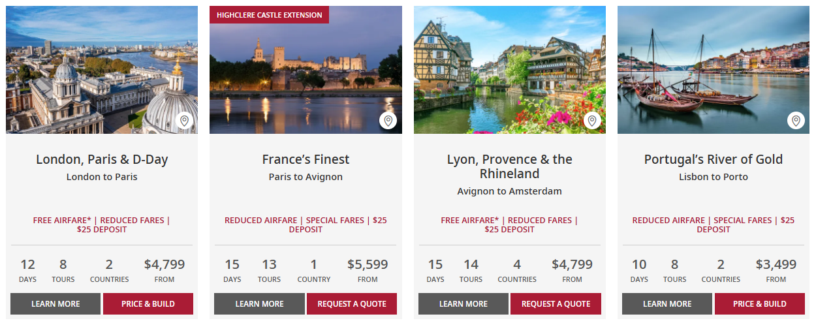
Task: Click the Highclere Castle Extension banner
Action: point(269,15)
